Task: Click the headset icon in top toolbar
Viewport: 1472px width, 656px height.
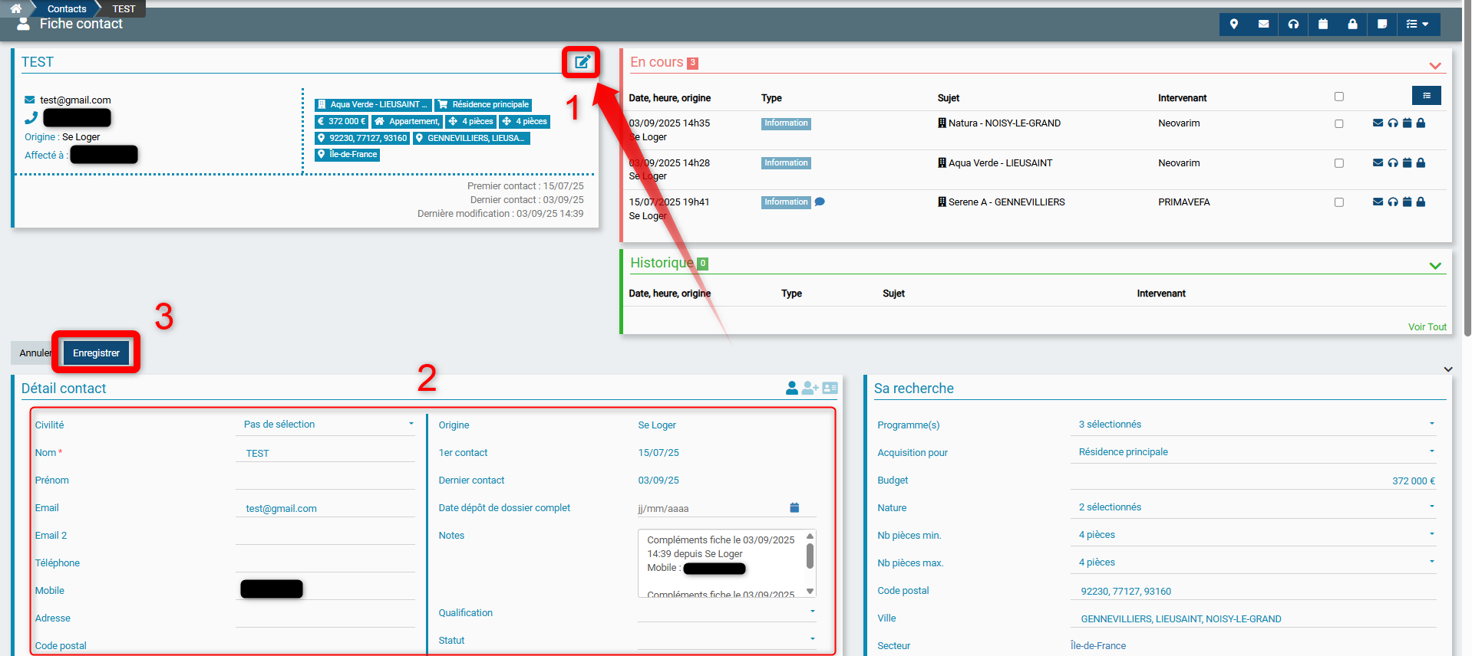Action: pos(1293,25)
